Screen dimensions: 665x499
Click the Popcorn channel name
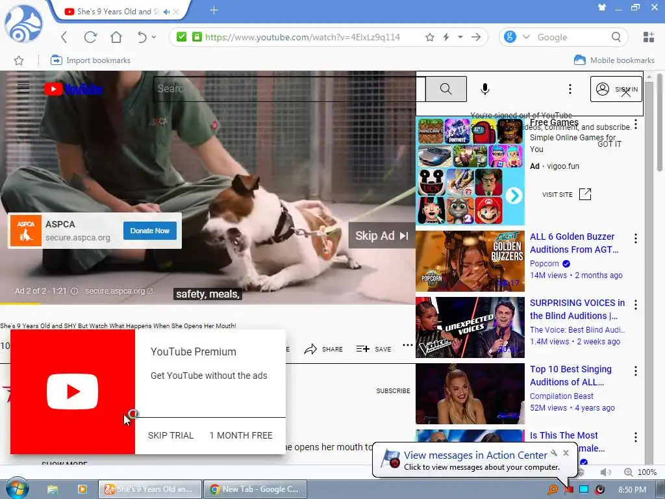coord(544,264)
